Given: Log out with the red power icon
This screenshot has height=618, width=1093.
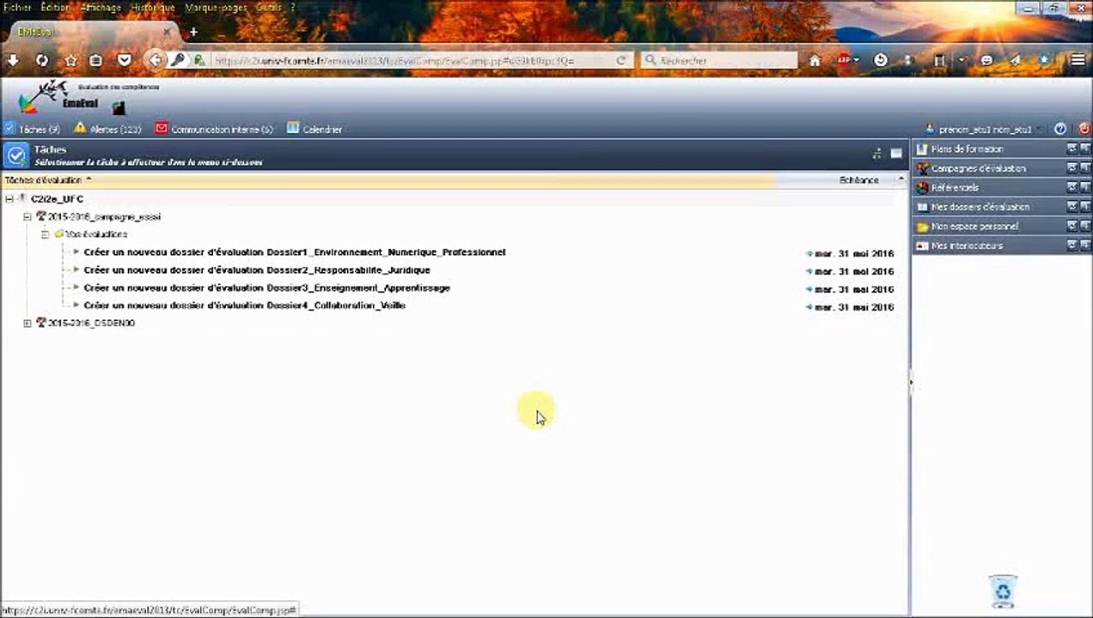Looking at the screenshot, I should pos(1084,129).
